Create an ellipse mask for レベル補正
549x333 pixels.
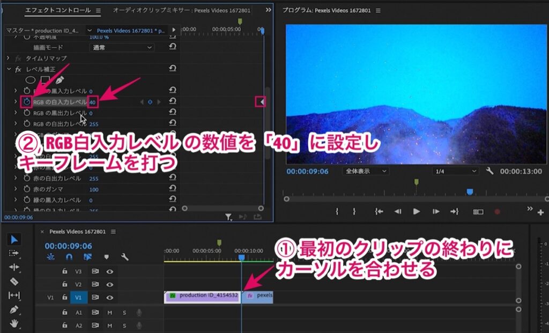[x=31, y=80]
